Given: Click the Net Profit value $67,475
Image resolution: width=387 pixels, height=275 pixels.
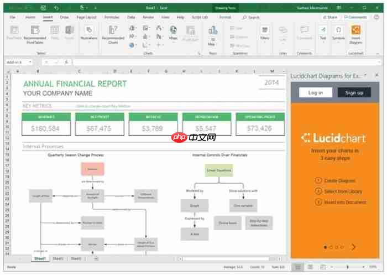Looking at the screenshot, I should click(99, 128).
